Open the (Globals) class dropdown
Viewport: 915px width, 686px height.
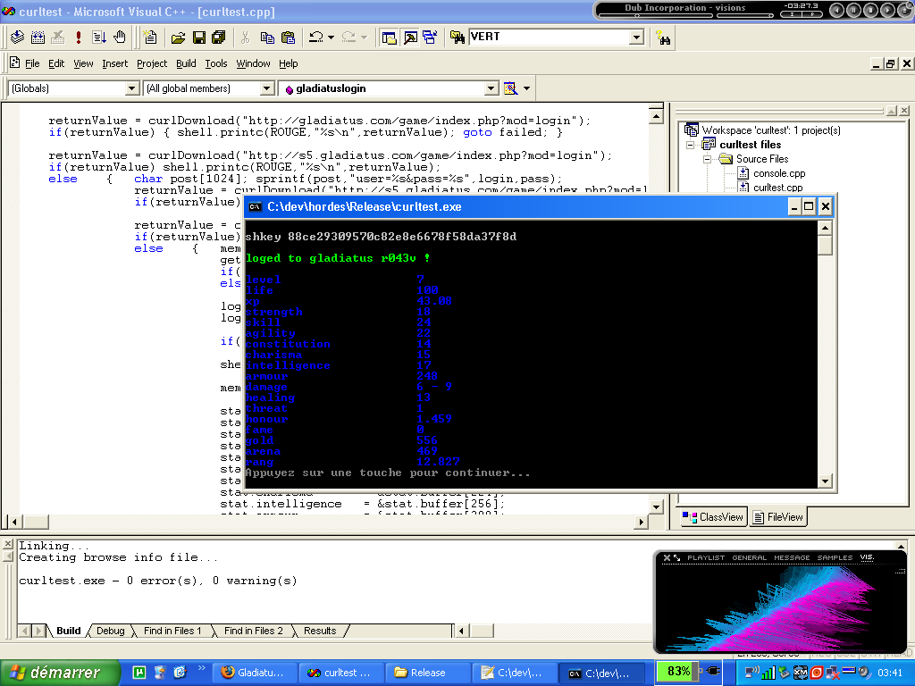pos(132,88)
